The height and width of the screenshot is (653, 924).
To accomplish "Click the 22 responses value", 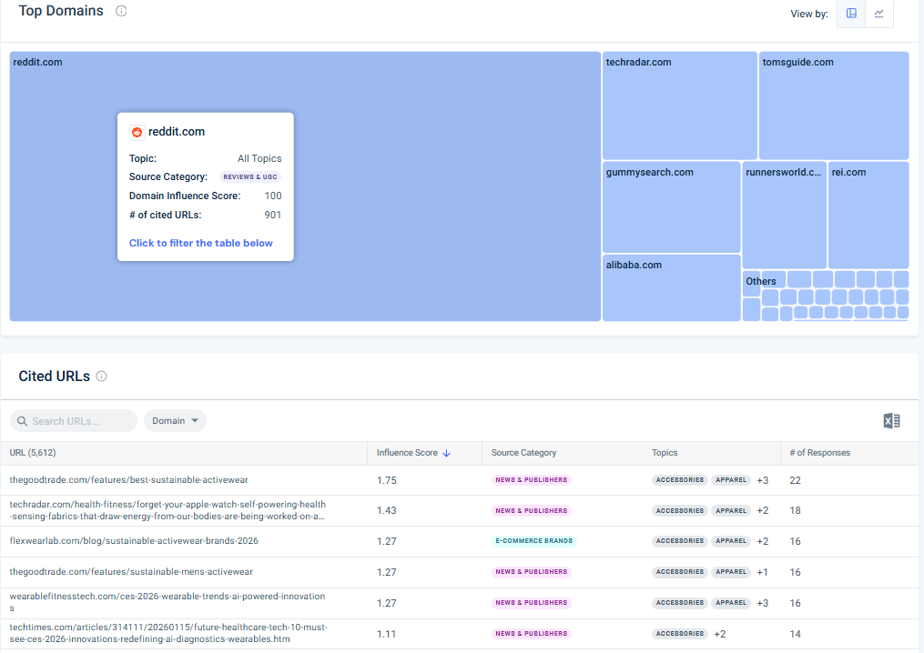I will tap(795, 480).
